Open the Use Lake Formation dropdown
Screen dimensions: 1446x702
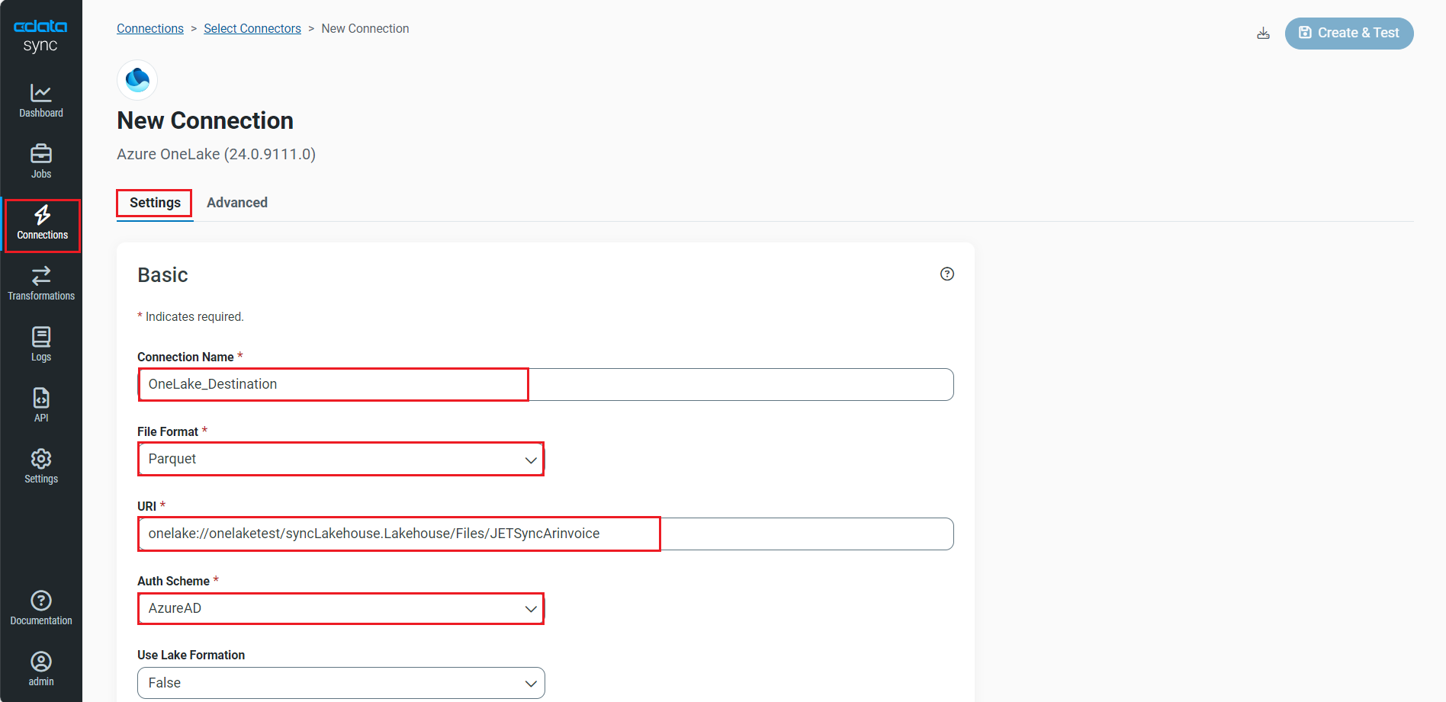coord(341,683)
